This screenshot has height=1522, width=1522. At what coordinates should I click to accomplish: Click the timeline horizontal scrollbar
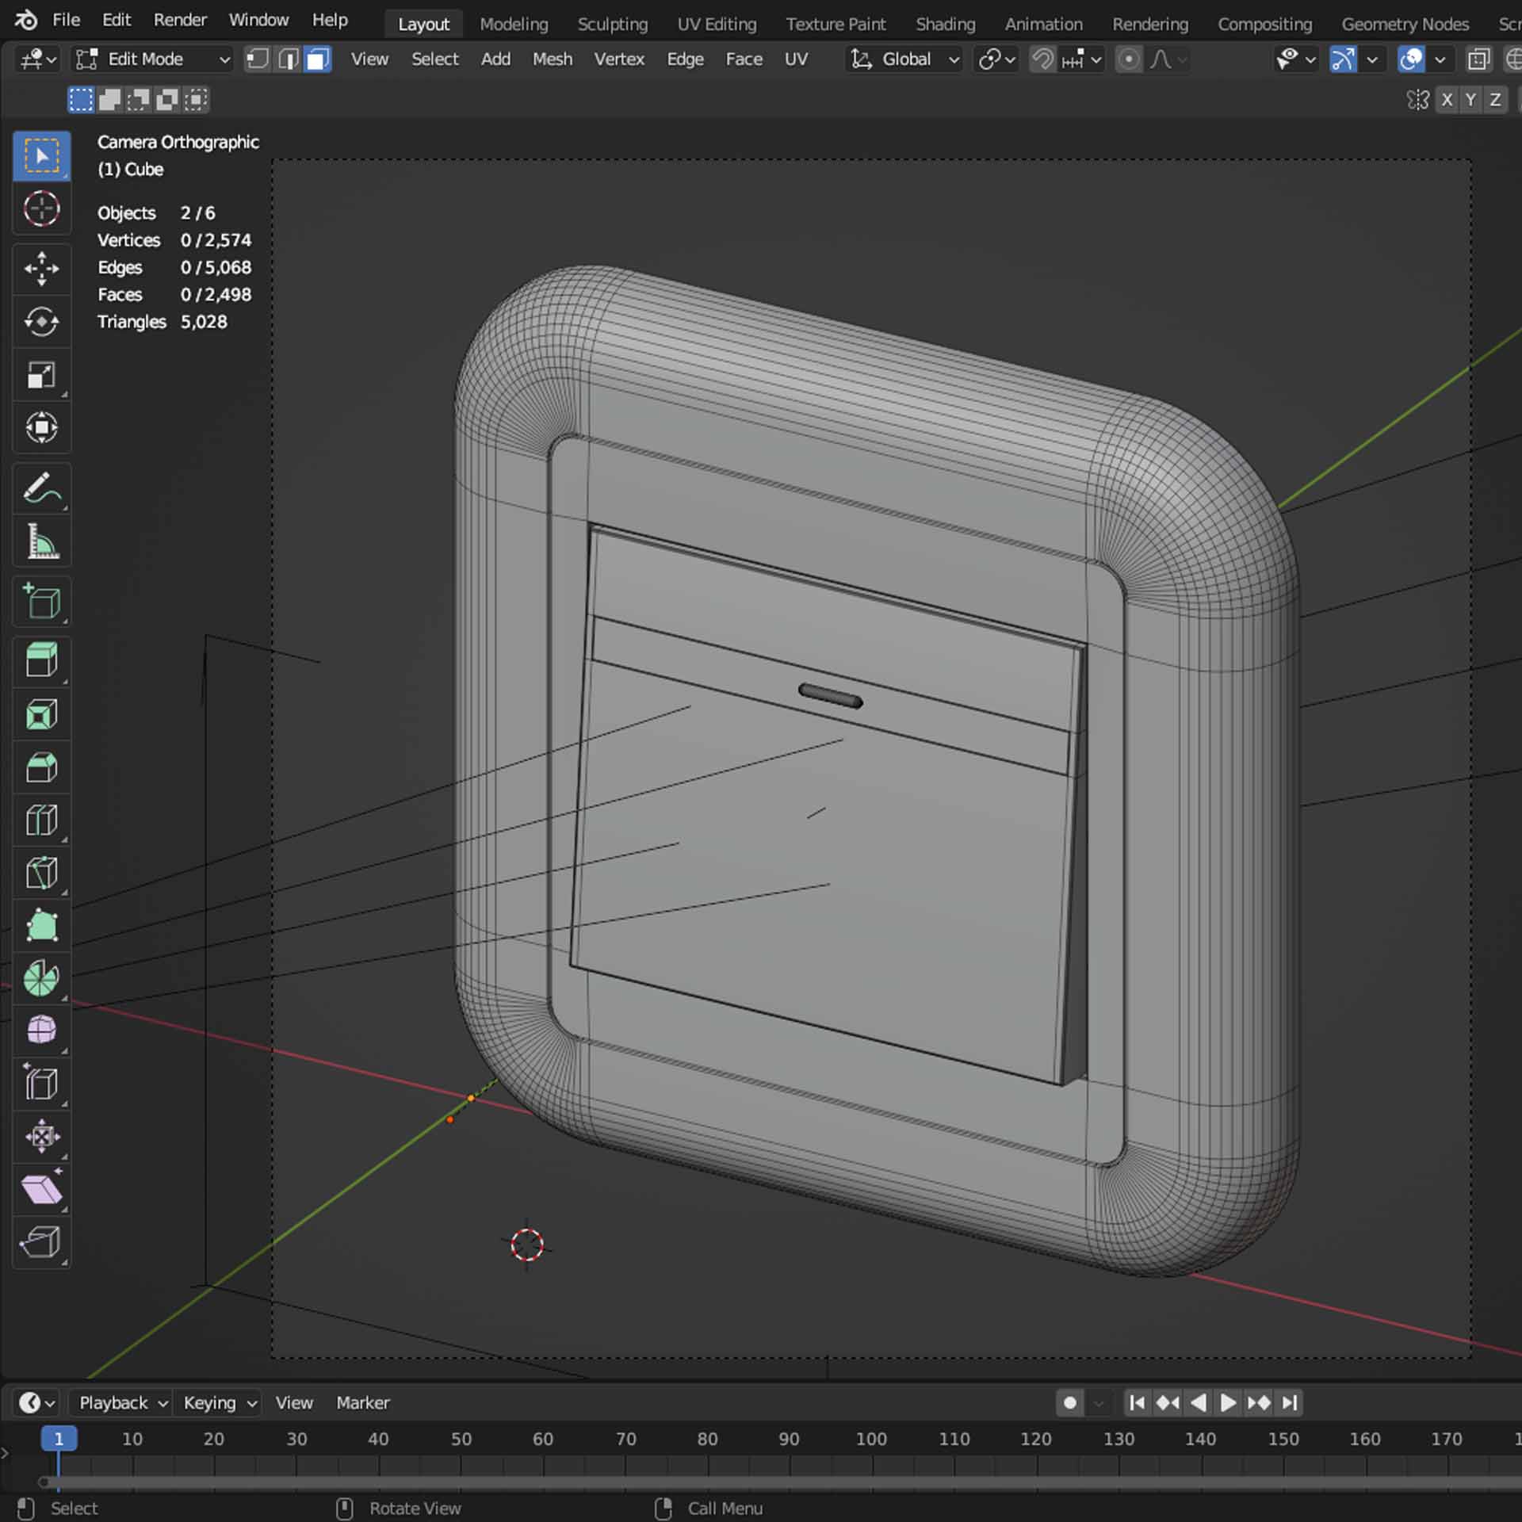point(761,1481)
